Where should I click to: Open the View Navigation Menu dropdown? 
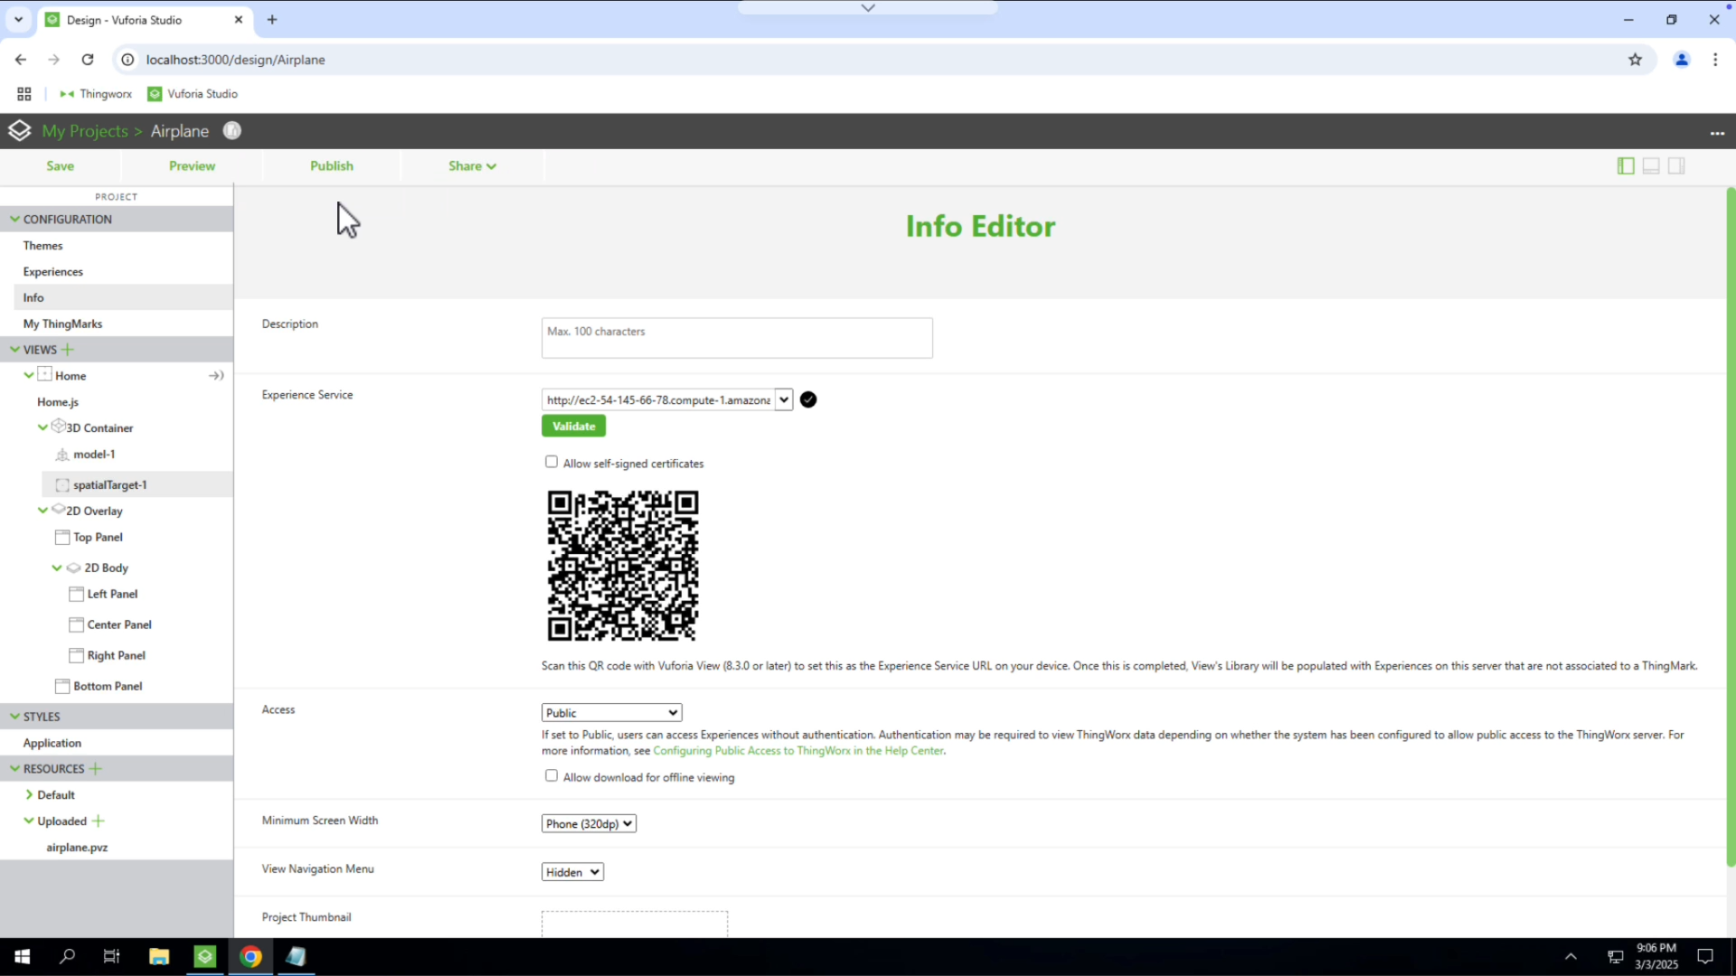[572, 872]
